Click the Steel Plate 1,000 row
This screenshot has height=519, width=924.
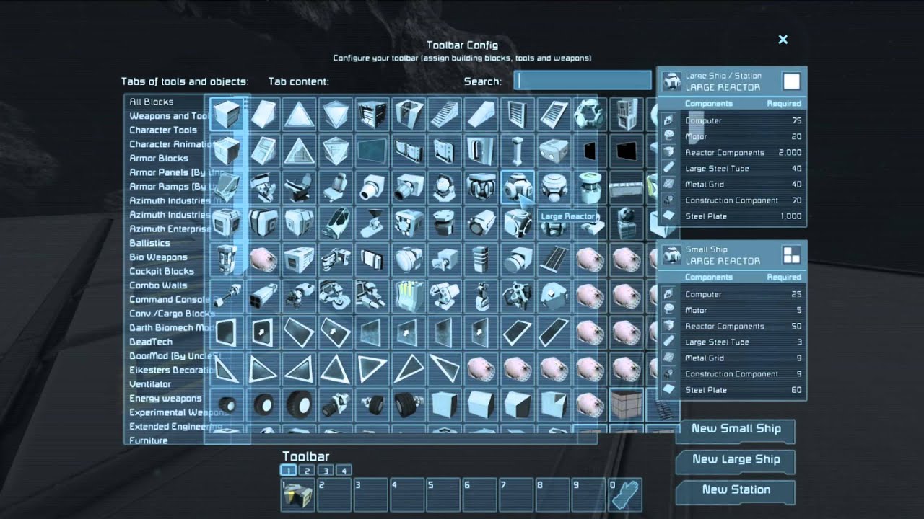[733, 216]
